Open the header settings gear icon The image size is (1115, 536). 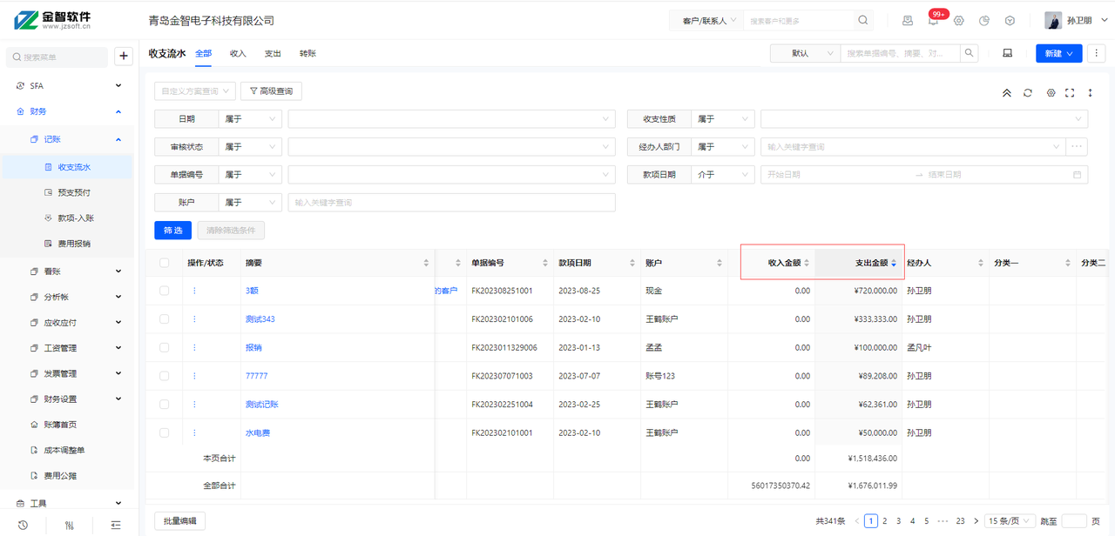(x=959, y=20)
